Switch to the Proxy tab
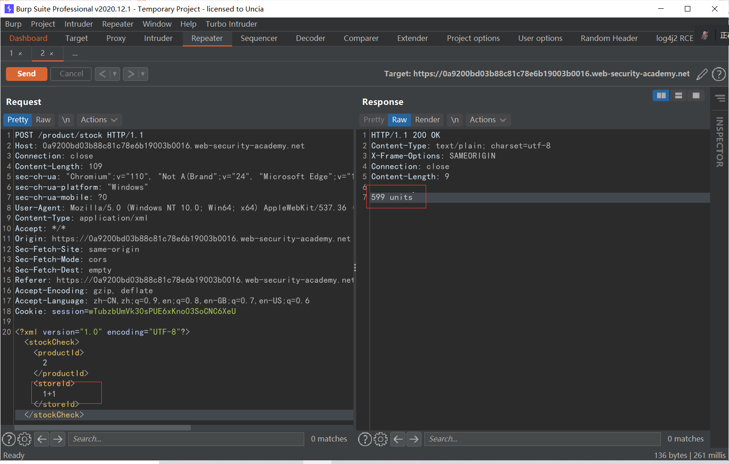 coord(116,38)
